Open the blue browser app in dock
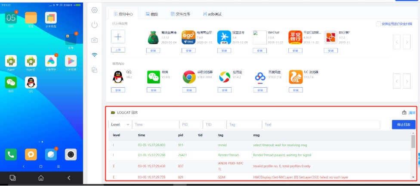The height and width of the screenshot is (187, 420). (51, 154)
